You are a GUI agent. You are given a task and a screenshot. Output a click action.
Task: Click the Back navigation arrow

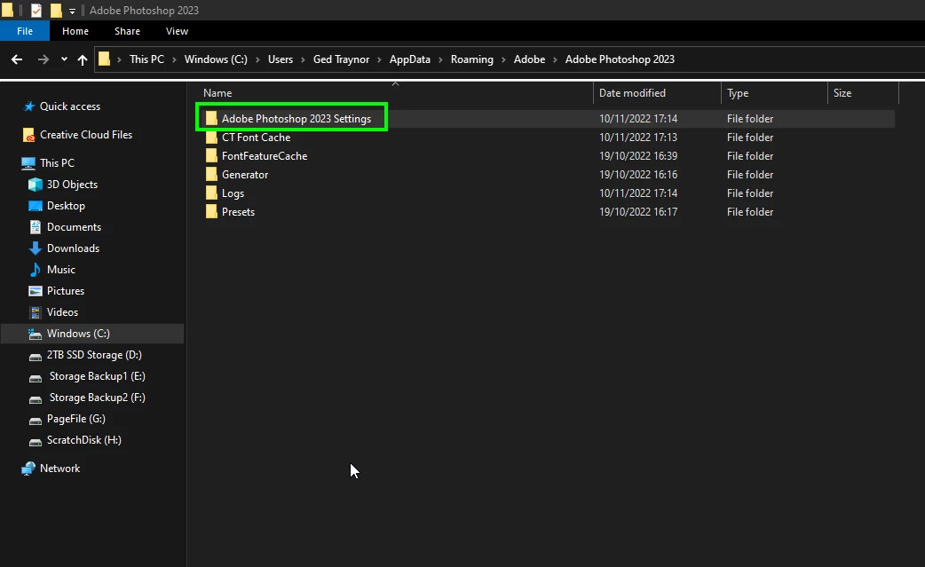point(17,59)
